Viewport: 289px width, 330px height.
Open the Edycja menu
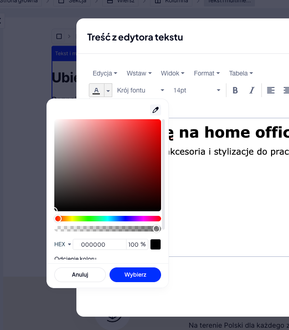click(x=105, y=73)
